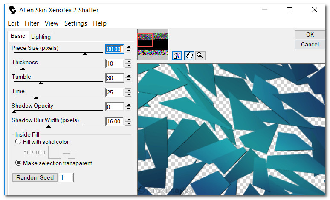
Task: Click inside the shatter preview image
Action: (231, 129)
